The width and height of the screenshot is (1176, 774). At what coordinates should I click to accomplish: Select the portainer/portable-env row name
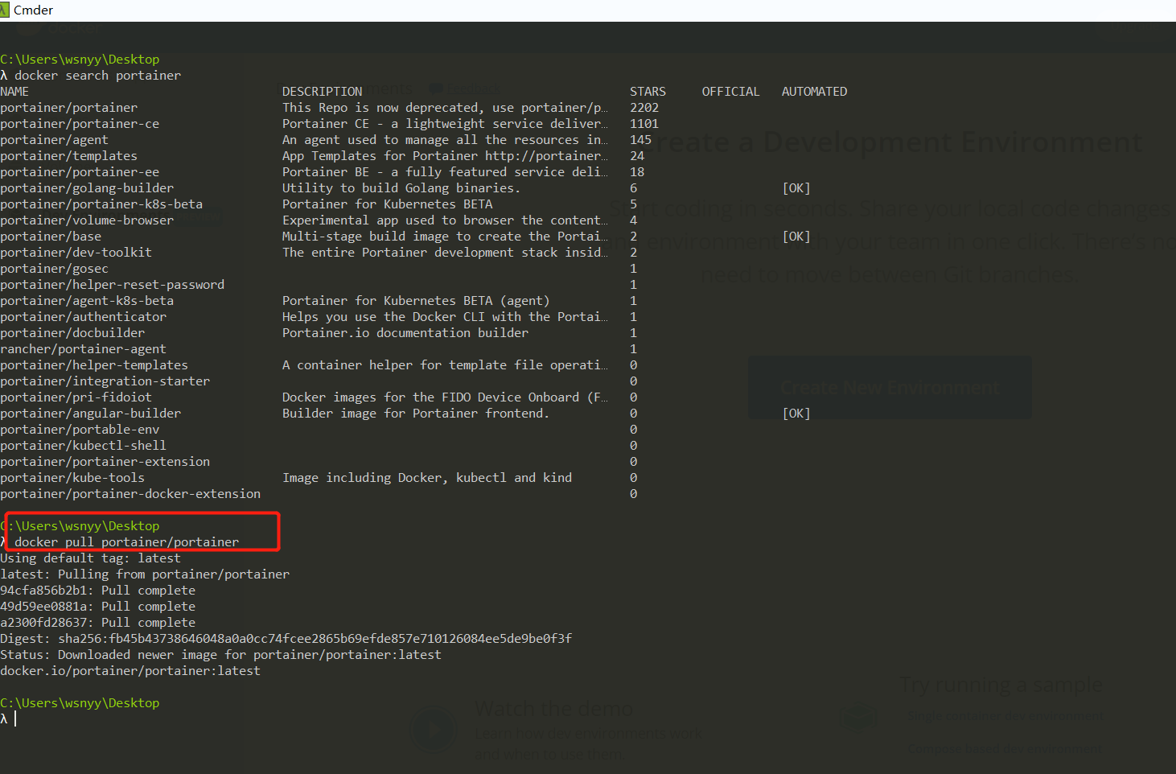80,430
